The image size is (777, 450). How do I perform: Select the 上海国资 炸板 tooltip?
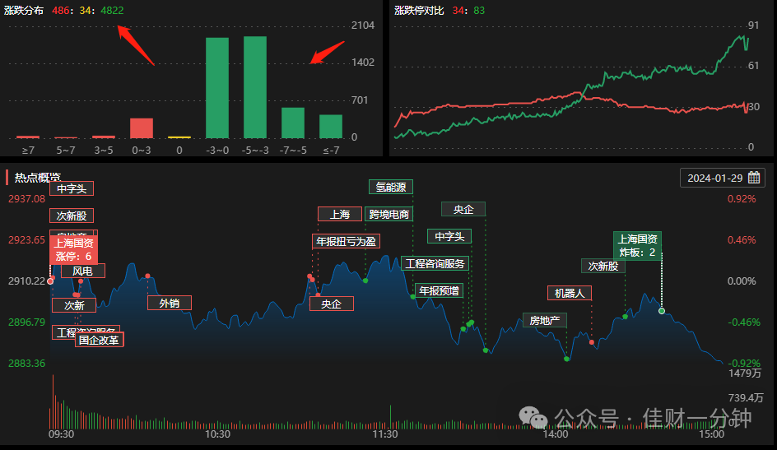[x=637, y=245]
